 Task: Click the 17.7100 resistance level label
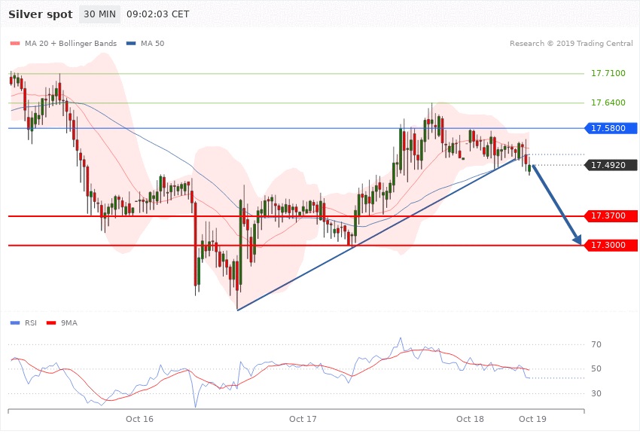click(x=607, y=74)
